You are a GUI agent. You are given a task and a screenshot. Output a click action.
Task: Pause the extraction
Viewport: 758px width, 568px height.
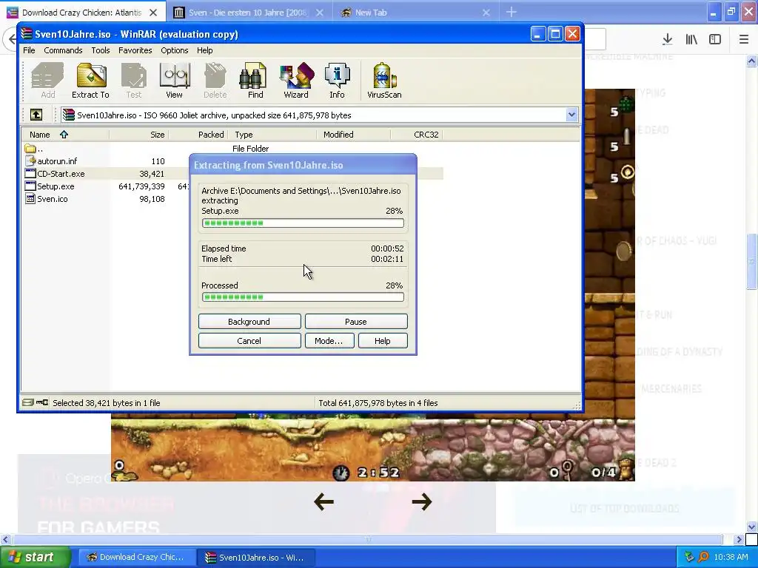[x=356, y=322]
